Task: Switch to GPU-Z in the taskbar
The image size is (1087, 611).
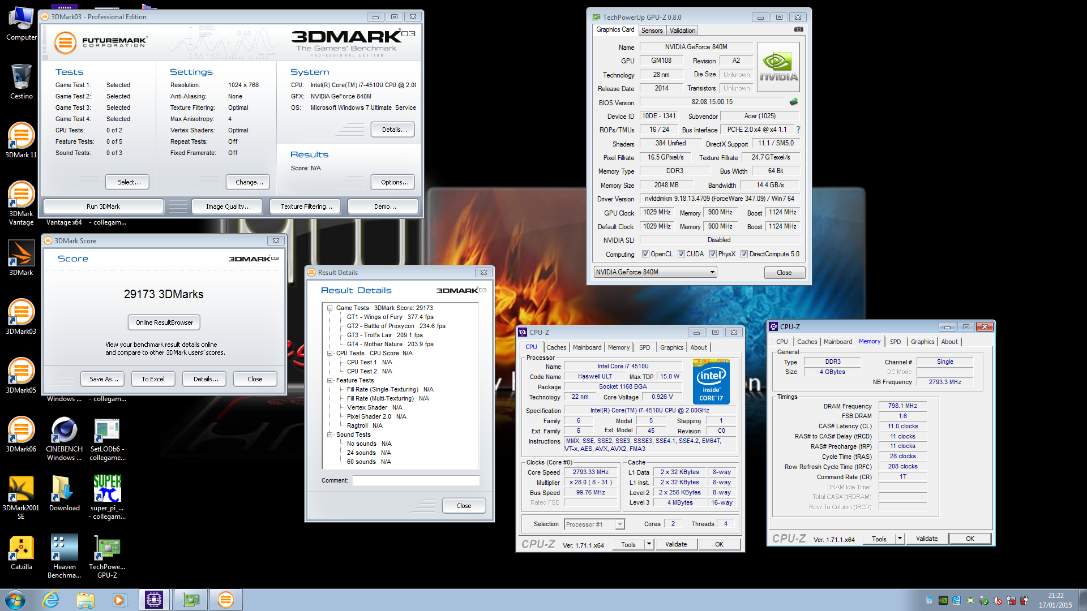Action: [x=191, y=600]
